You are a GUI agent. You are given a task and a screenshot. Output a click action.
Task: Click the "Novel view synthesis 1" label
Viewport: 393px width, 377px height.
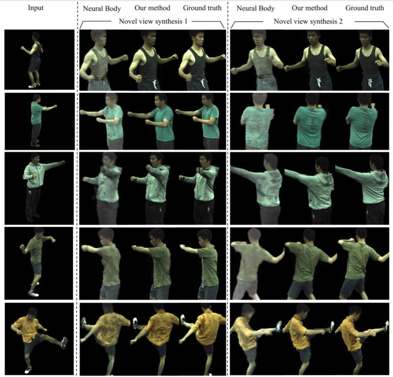(x=152, y=21)
